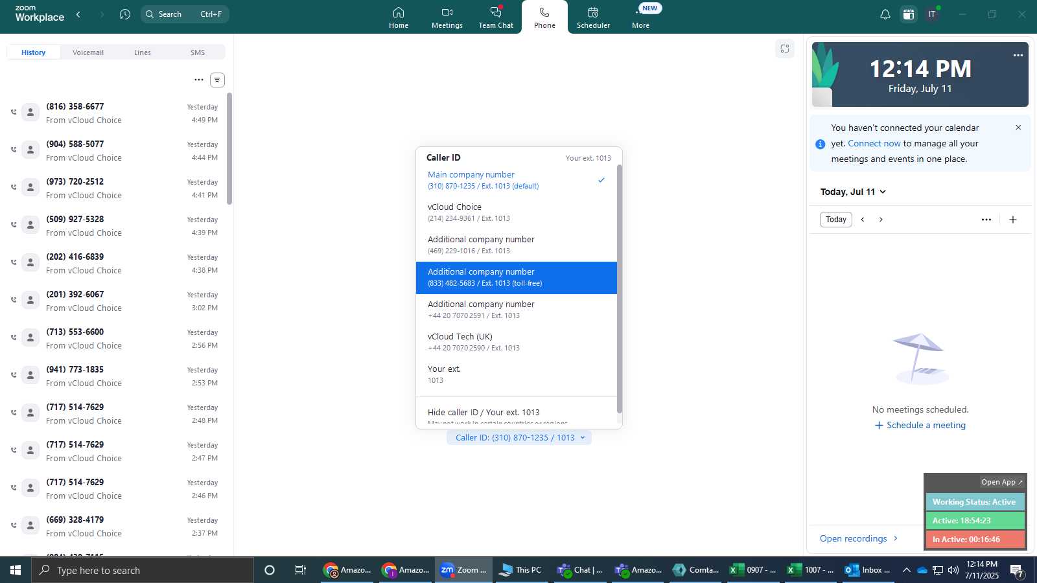Click Open App in status widget
This screenshot has width=1037, height=583.
[1001, 482]
